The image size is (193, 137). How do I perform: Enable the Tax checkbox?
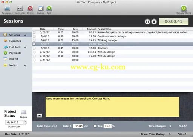95,126
